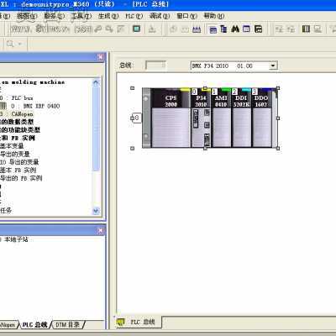Select the '的功能块类型' tree item
The height and width of the screenshot is (336, 336).
[20, 130]
